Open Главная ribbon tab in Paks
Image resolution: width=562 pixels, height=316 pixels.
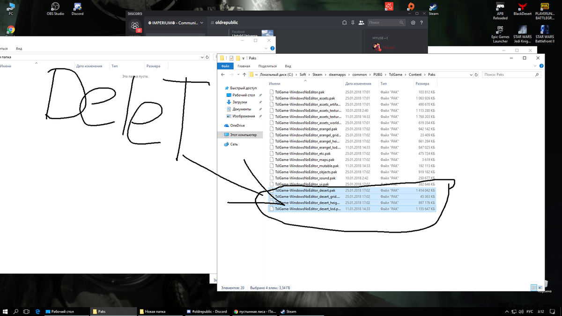click(244, 66)
